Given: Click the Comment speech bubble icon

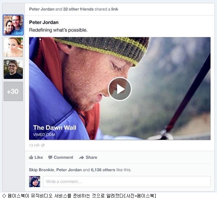Looking at the screenshot, I should (x=50, y=157).
